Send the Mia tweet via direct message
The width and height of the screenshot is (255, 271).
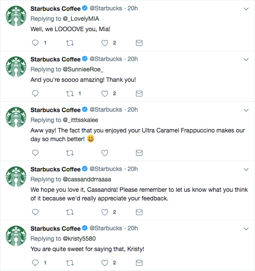coord(139,43)
